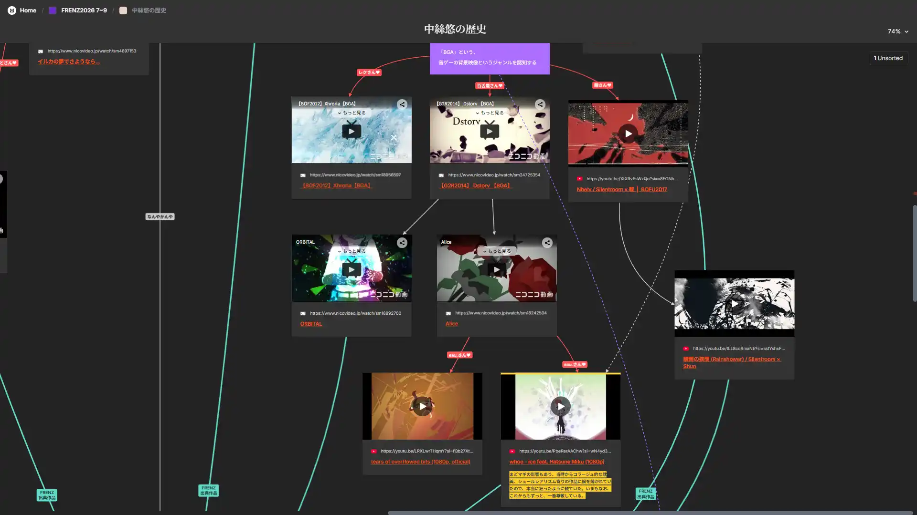Viewport: 917px width, 515px height.
Task: Open tears of overflowed bits link
Action: (x=421, y=462)
